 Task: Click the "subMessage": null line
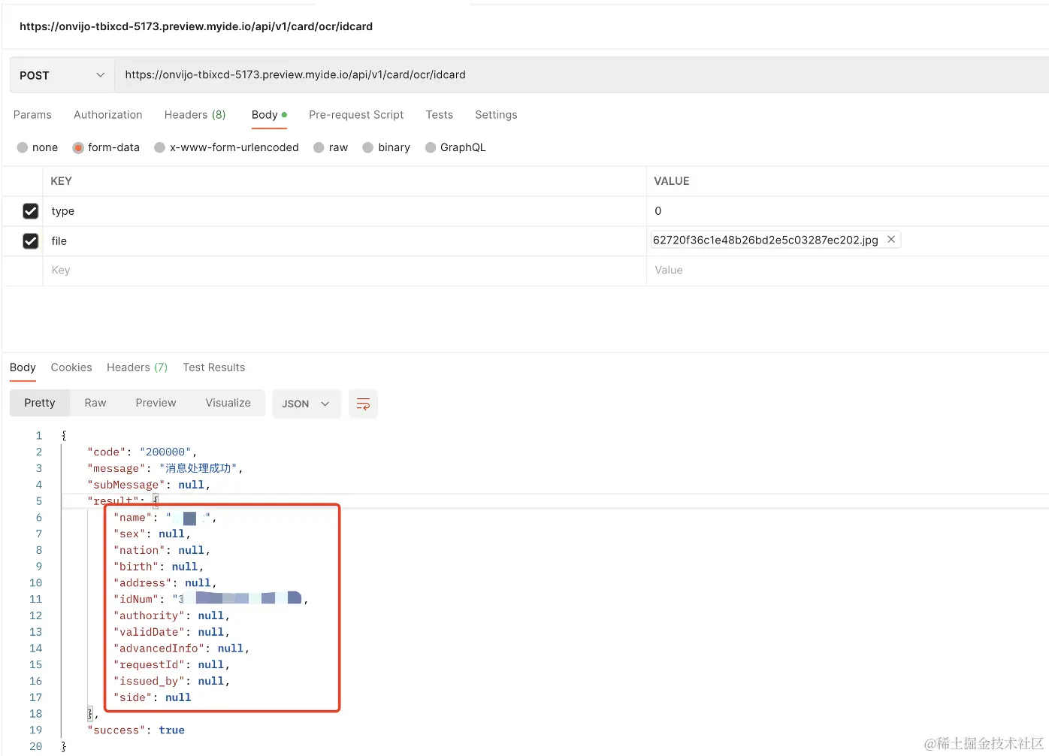click(149, 485)
